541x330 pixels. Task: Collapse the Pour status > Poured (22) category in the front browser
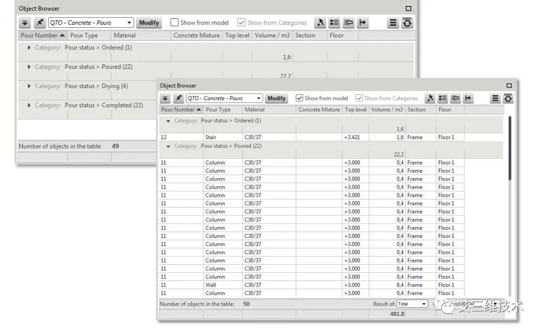pos(168,146)
